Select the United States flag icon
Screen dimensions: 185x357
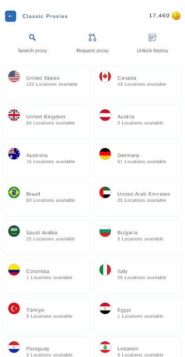14,76
